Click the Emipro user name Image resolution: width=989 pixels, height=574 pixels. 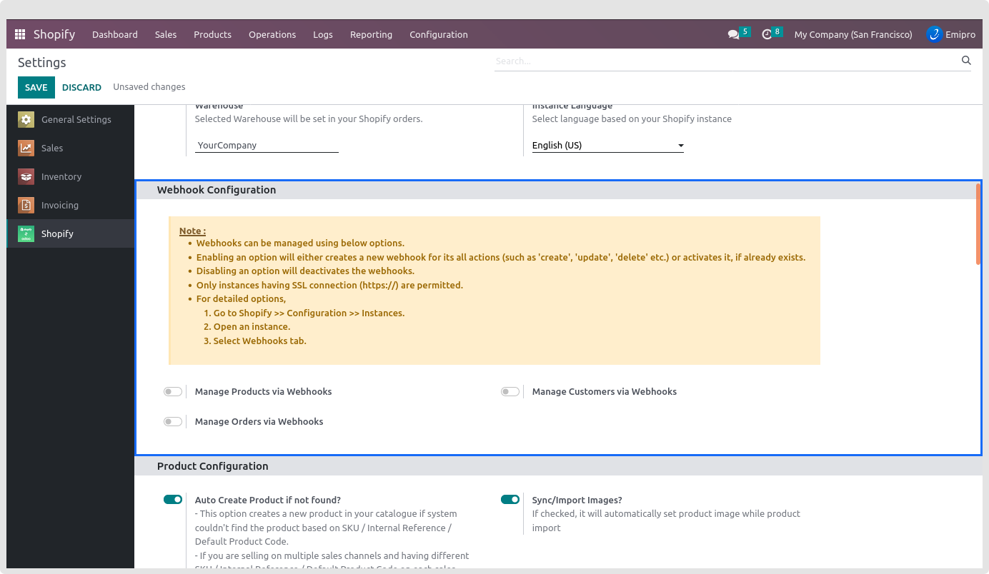pyautogui.click(x=960, y=34)
